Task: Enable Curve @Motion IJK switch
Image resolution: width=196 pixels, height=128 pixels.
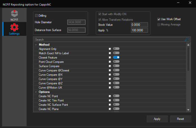Action: pos(116,87)
